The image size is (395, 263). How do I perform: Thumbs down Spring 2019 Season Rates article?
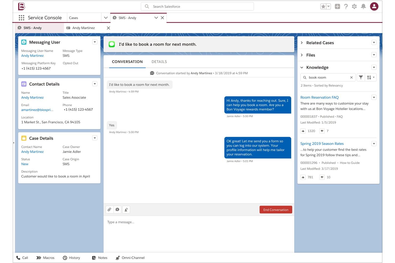pos(322,177)
